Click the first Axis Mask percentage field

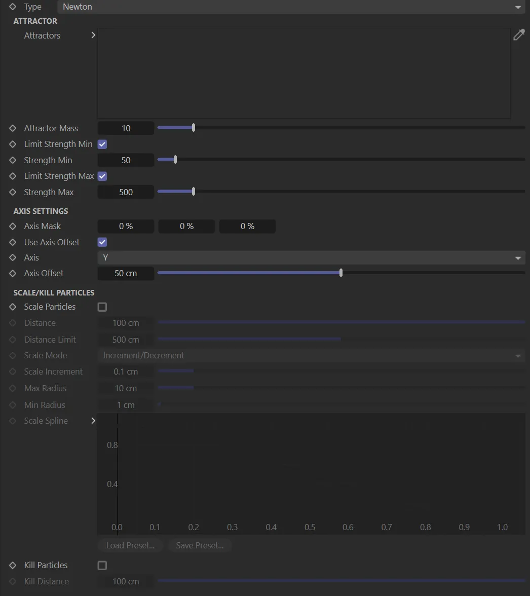click(x=126, y=226)
